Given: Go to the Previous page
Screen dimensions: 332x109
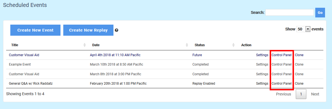Looking at the screenshot, I should 283,94.
